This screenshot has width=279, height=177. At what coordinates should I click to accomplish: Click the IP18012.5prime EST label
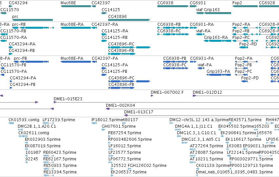tap(107, 120)
